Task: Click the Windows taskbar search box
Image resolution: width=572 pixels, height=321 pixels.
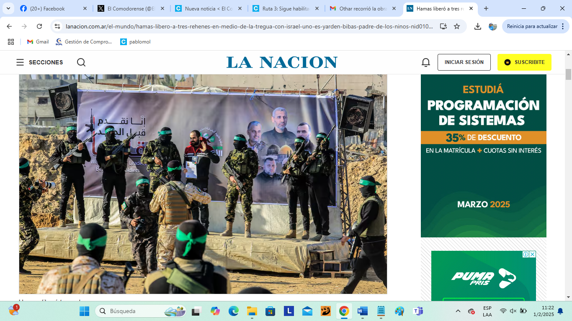Action: point(134,311)
